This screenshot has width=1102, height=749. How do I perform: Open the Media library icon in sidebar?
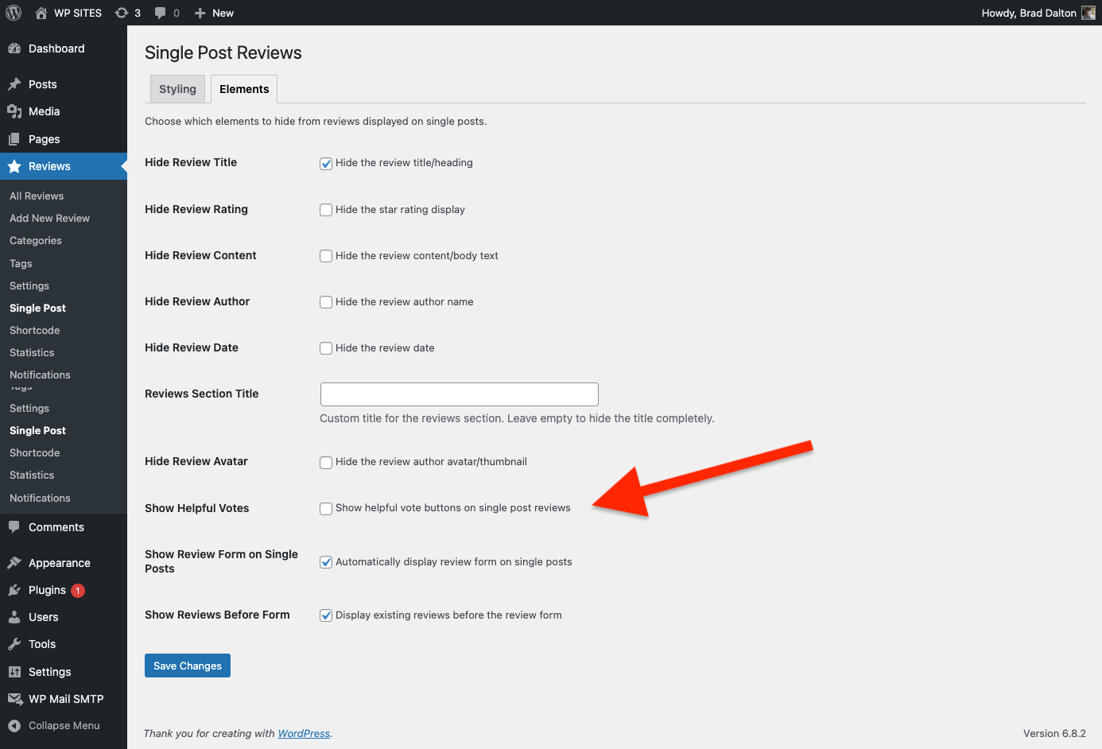pyautogui.click(x=14, y=111)
